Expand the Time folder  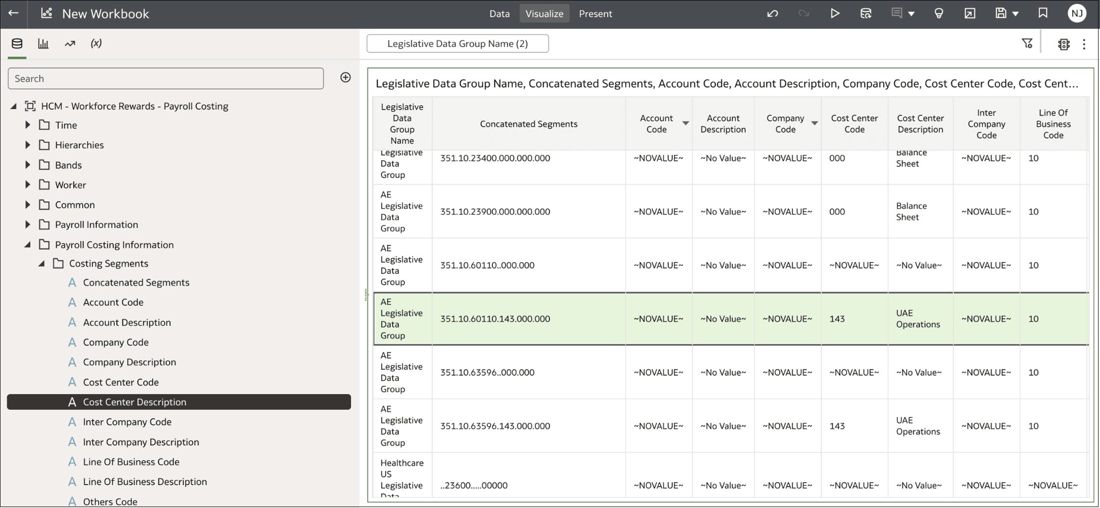(x=28, y=125)
